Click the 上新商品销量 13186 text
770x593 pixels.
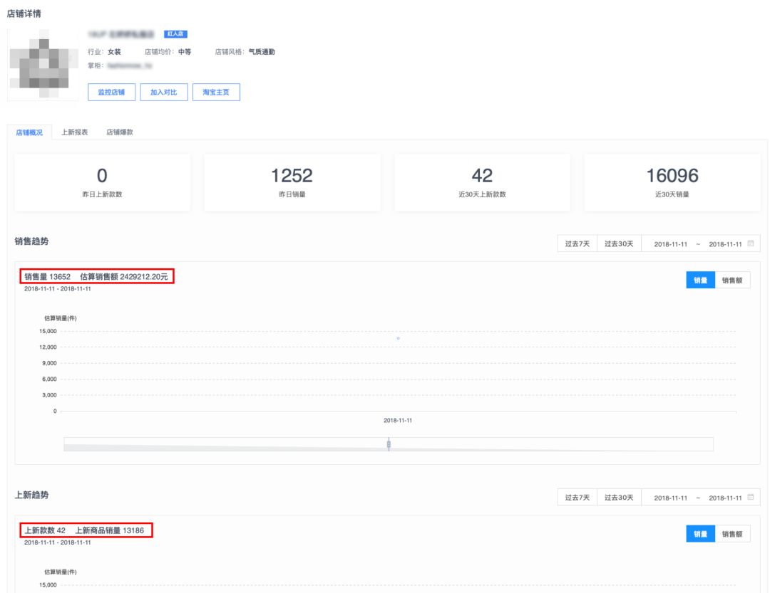coord(110,530)
